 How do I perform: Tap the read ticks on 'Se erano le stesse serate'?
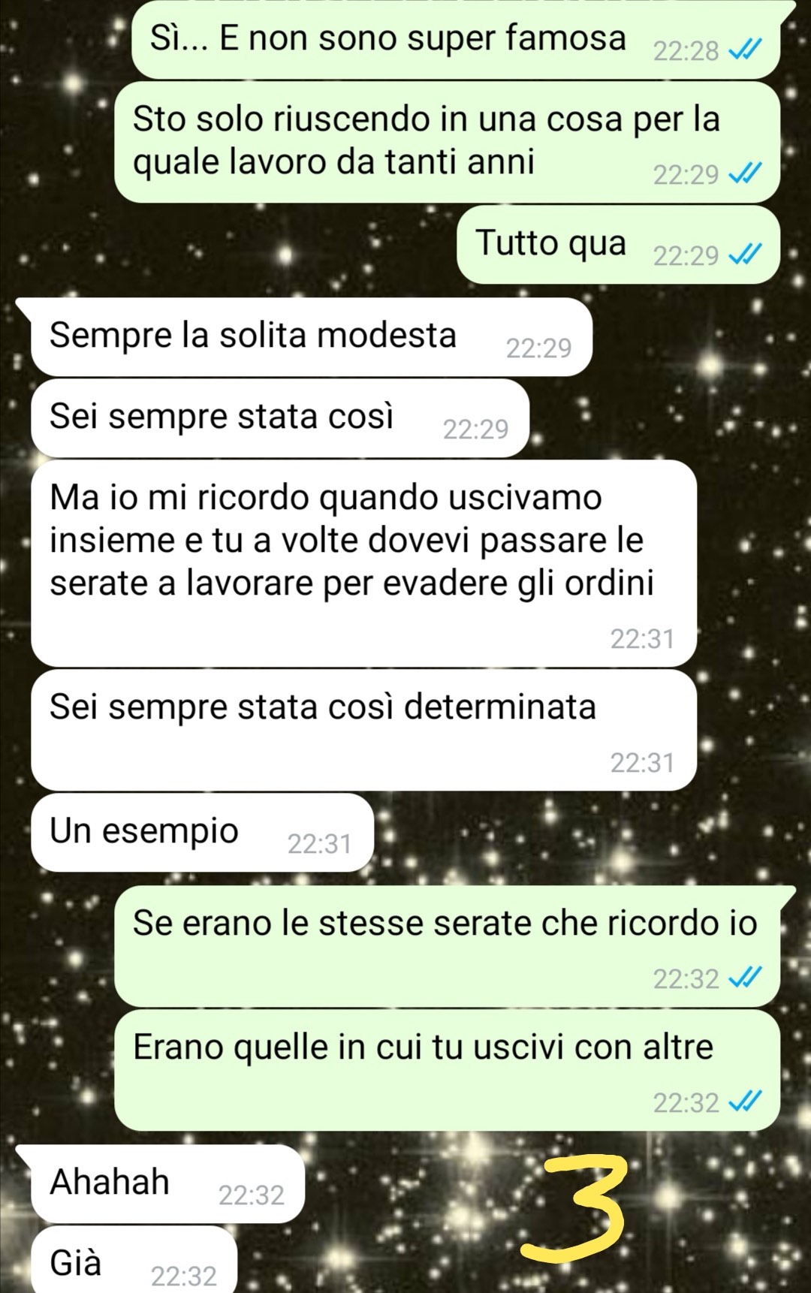[745, 978]
